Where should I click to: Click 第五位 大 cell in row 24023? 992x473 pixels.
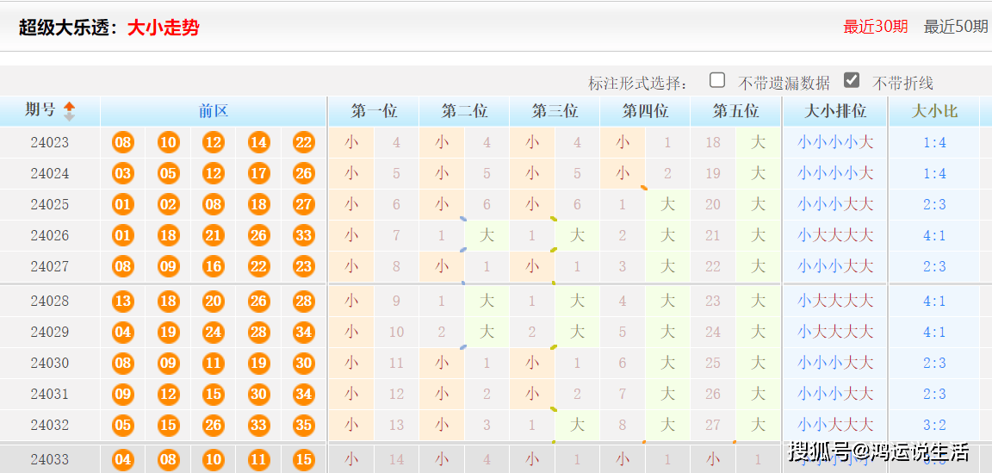[758, 142]
